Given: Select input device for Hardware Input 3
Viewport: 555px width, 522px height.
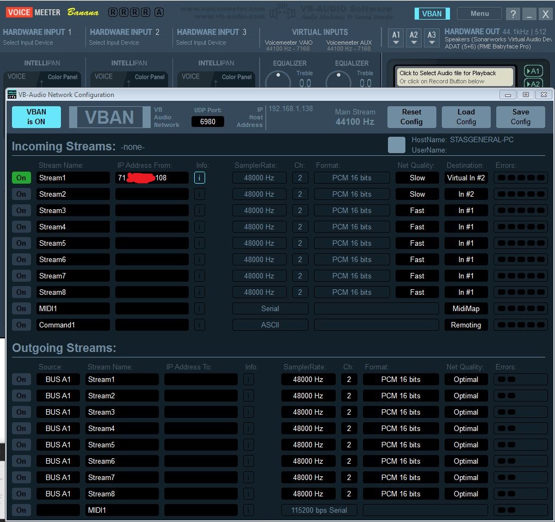Looking at the screenshot, I should coord(201,43).
